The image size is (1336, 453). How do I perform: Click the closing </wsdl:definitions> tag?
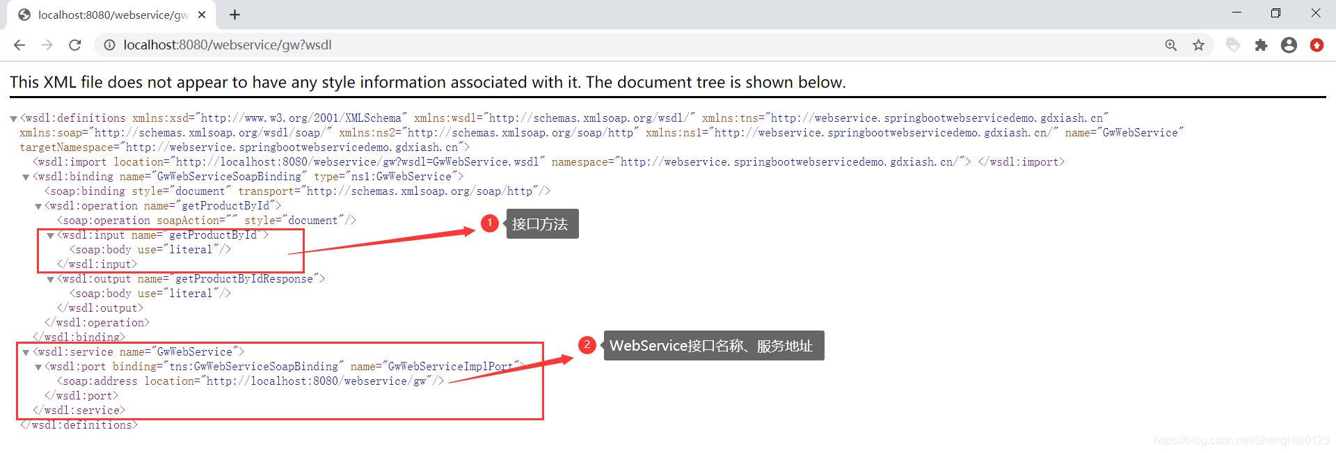[79, 425]
